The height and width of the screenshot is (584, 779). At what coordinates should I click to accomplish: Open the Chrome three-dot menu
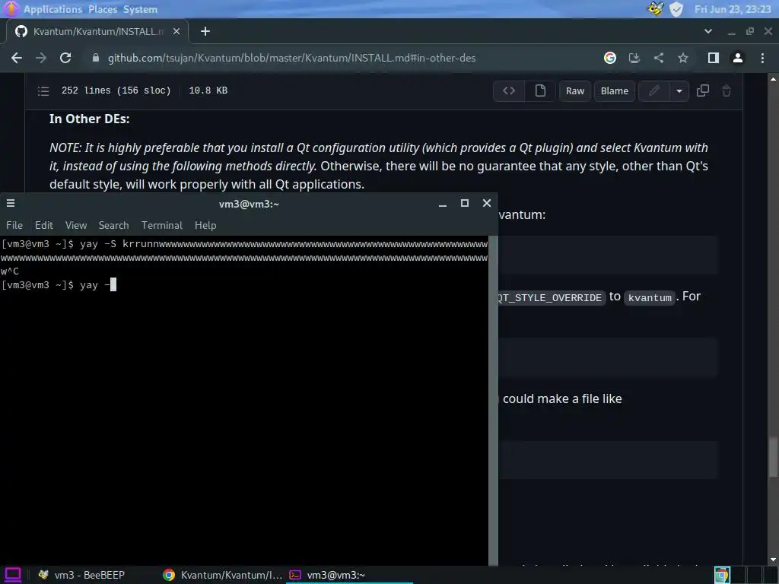click(x=762, y=58)
